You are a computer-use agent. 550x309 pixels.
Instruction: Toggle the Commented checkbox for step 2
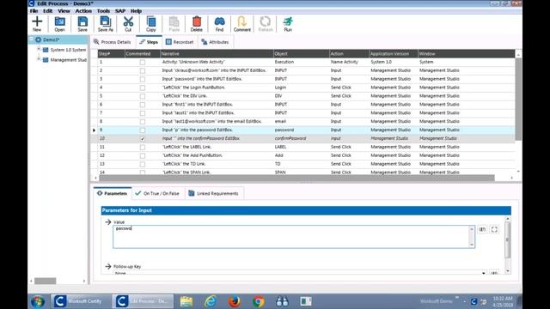click(x=143, y=70)
